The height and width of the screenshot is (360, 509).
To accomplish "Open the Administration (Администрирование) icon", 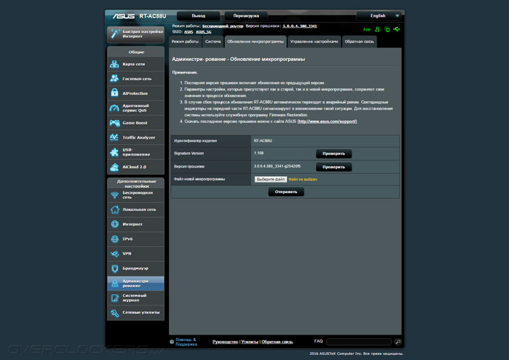I will tap(115, 283).
